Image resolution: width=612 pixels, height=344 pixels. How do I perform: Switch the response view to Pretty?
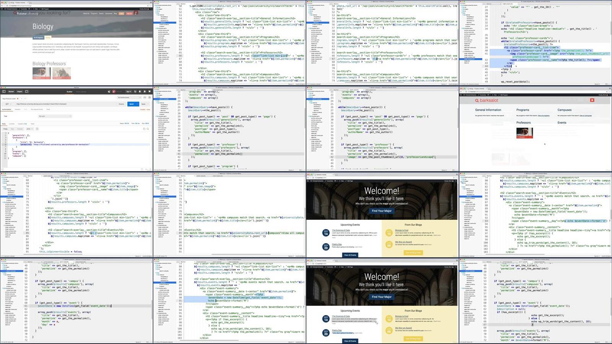[x=5, y=129]
